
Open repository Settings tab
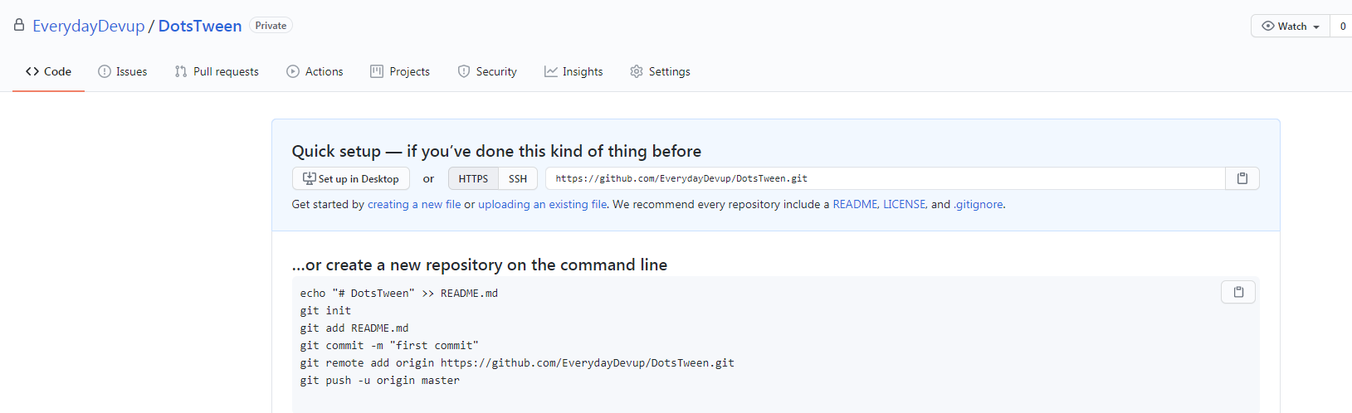pos(660,71)
